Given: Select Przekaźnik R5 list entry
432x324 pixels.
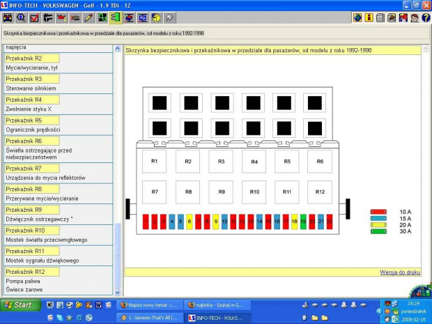Looking at the screenshot, I should (x=31, y=121).
